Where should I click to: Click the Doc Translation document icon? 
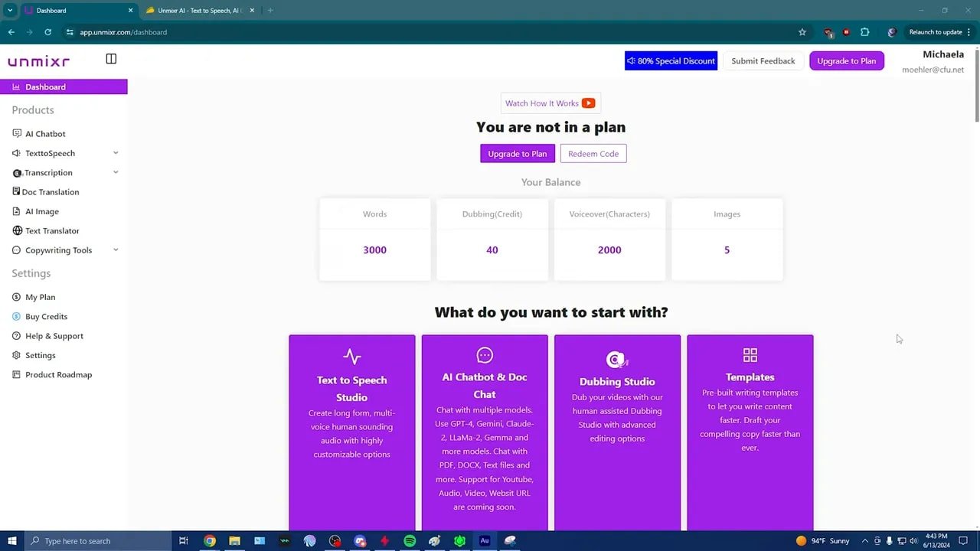tap(17, 191)
